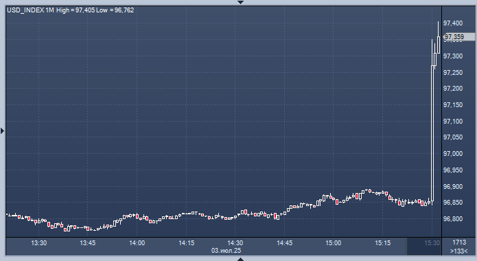Click the High = 97,405 readout
Image resolution: width=477 pixels, height=261 pixels.
click(x=75, y=10)
